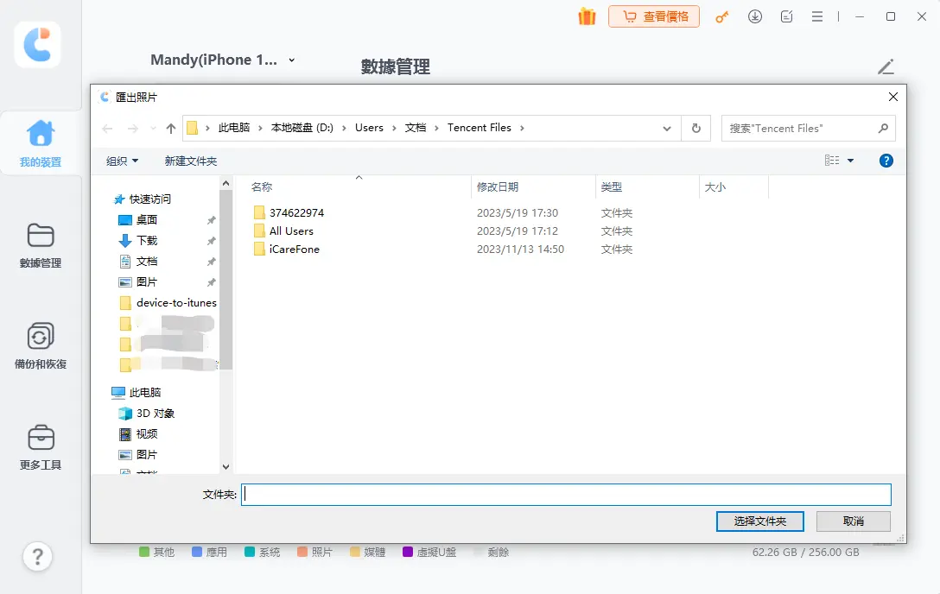Select pinned 图片 in quick access
The image size is (940, 594).
tap(146, 281)
